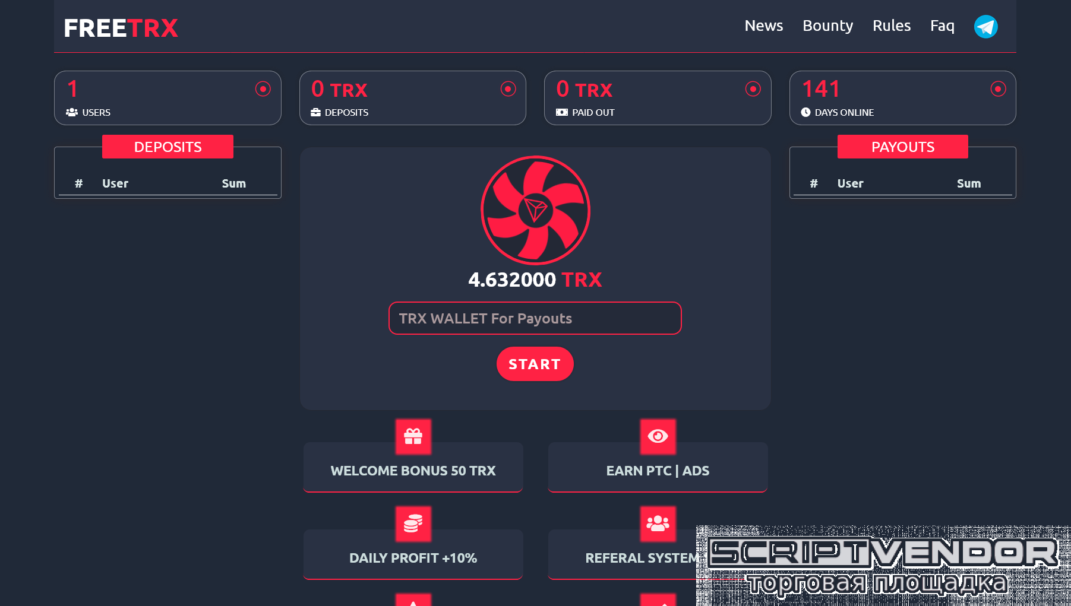Click the users group icon beside USERS
This screenshot has width=1071, height=606.
click(72, 112)
